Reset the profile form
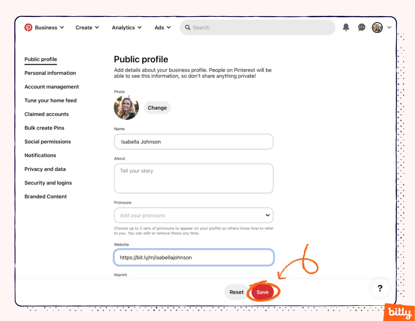 coord(236,292)
